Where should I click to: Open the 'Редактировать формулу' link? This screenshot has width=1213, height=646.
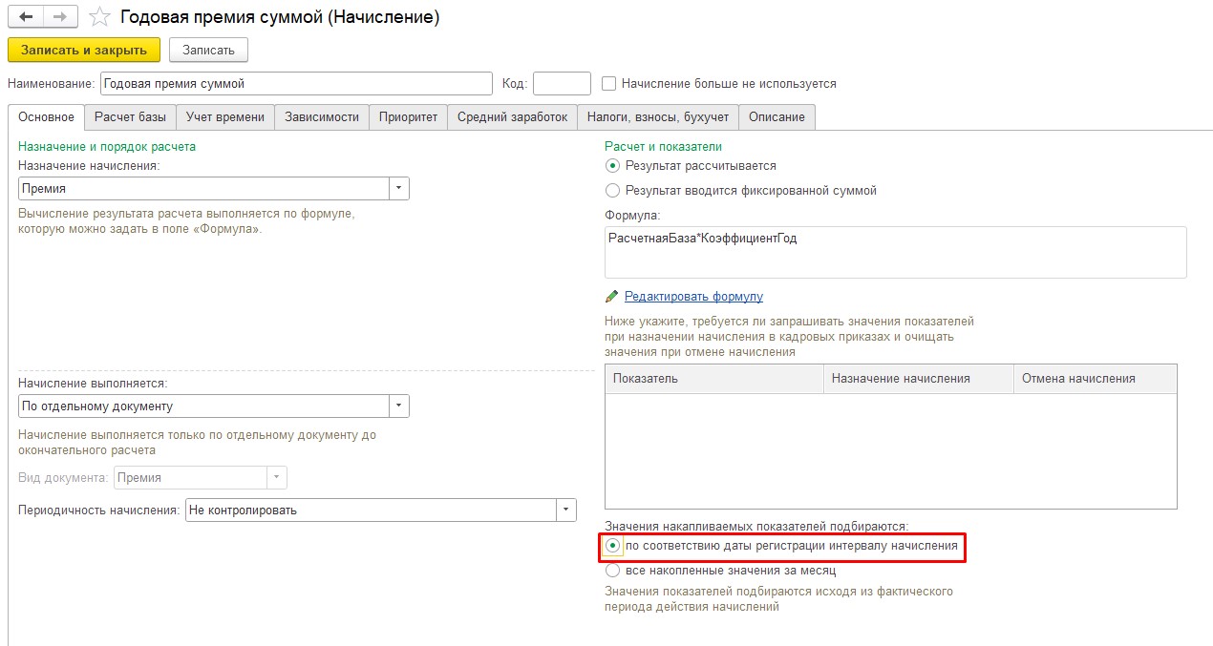[x=693, y=297]
